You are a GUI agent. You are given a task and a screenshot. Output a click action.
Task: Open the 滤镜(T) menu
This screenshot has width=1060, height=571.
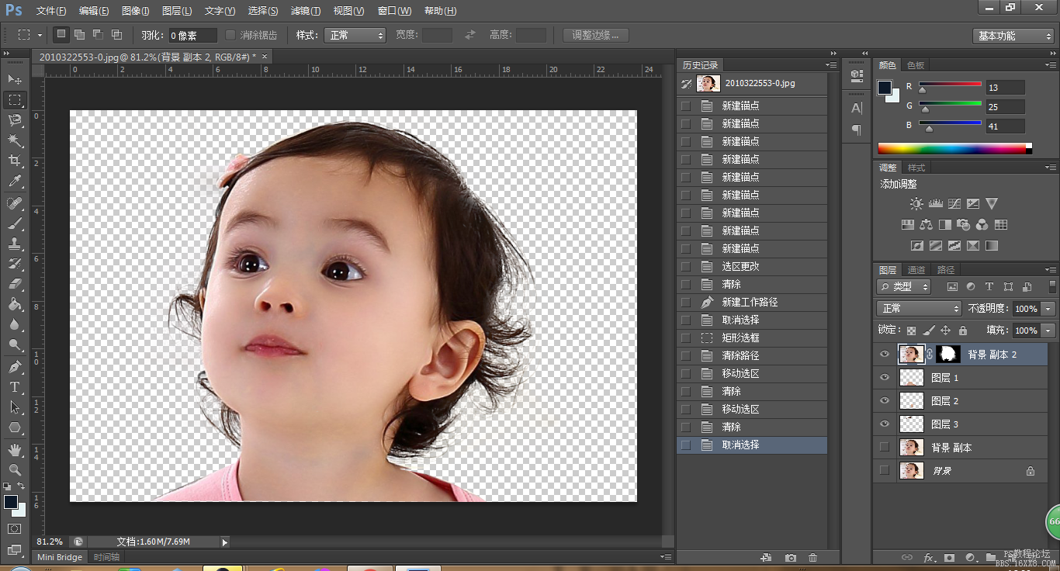coord(305,11)
